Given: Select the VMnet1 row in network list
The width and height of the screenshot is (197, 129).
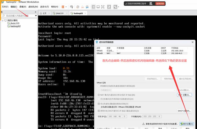Looking at the screenshot, I should coord(142,51).
